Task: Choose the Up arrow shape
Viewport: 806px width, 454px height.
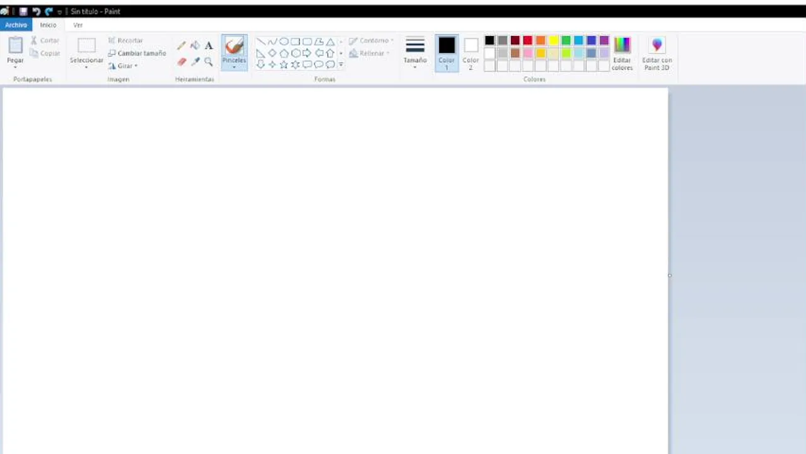Action: 330,53
